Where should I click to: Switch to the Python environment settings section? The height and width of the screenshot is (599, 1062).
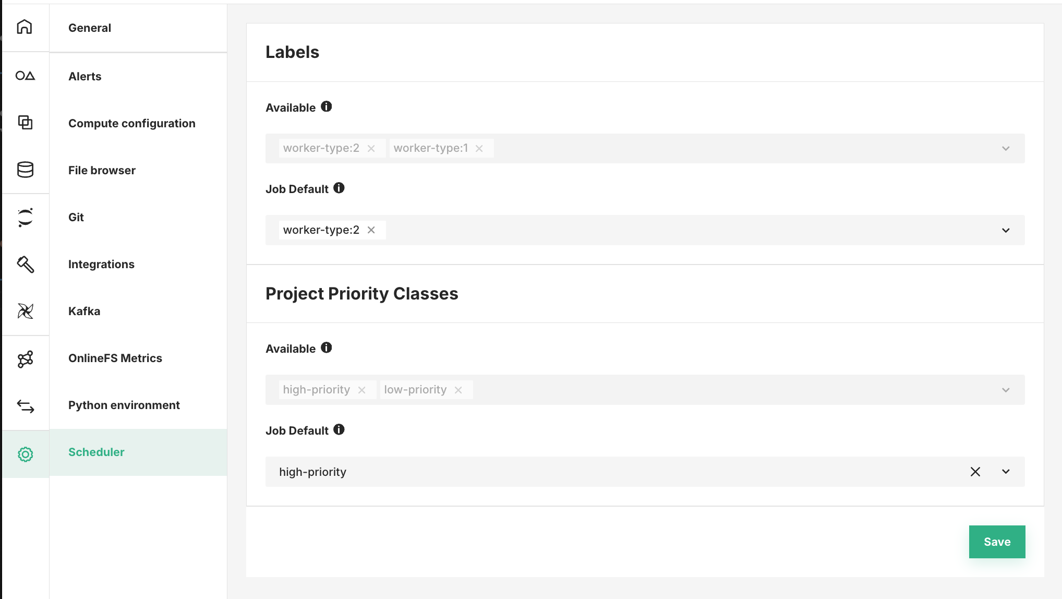pyautogui.click(x=124, y=405)
